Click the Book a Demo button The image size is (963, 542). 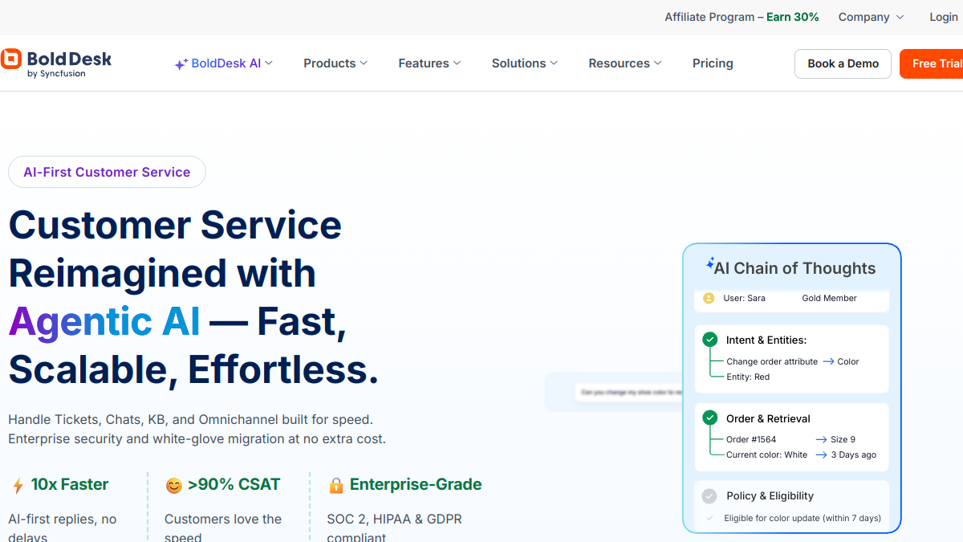tap(843, 63)
